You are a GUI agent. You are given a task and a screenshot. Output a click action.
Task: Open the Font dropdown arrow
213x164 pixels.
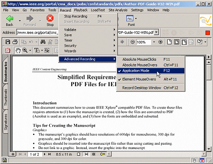(x=136, y=18)
